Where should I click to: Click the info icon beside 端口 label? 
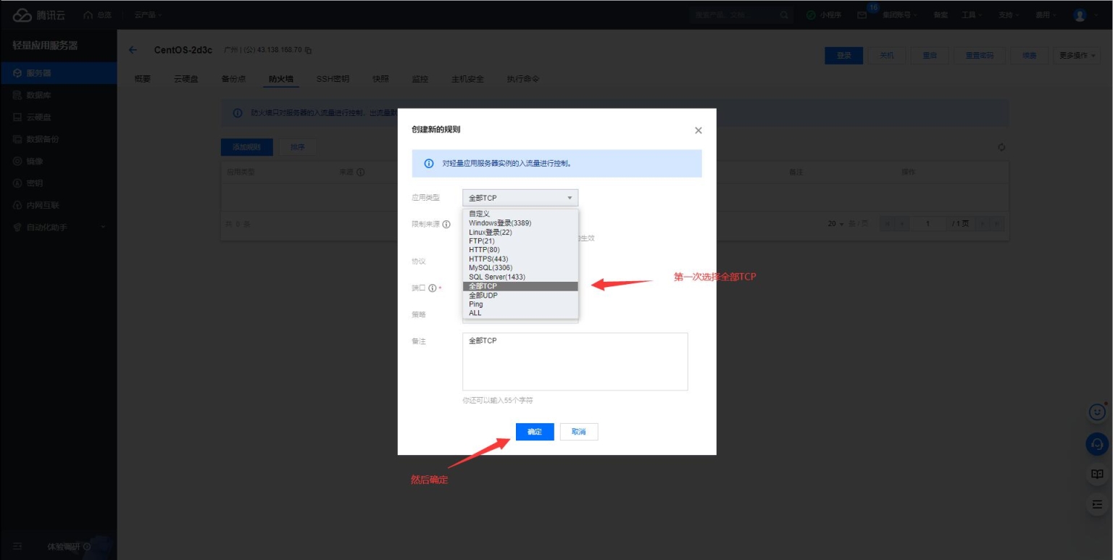click(433, 288)
